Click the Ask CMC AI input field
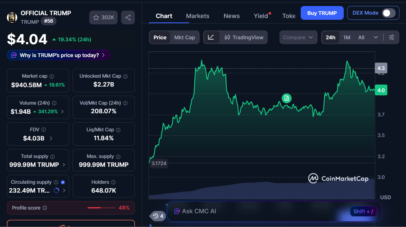The height and width of the screenshot is (227, 406). [258, 211]
